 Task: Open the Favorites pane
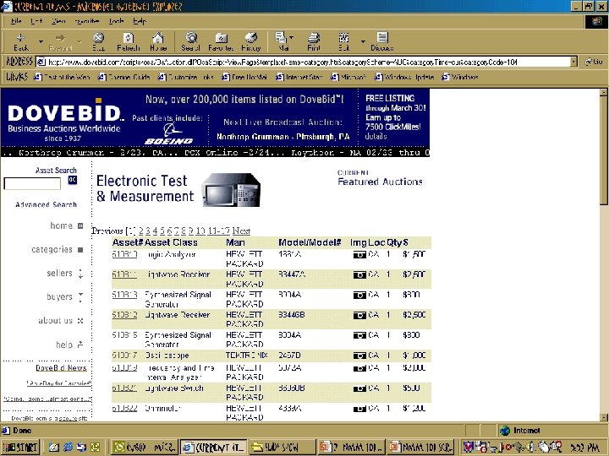[221, 42]
